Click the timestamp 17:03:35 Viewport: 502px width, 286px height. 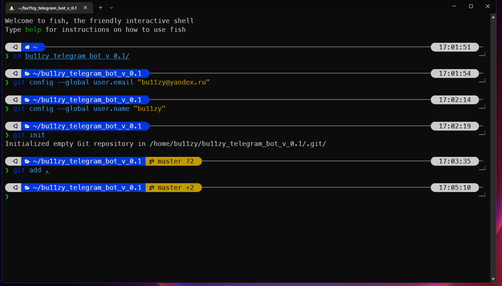pos(455,162)
